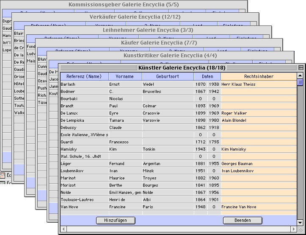306x235 pixels.
Task: Activate the Kommissionsgeber Galerie Encyclia window title
Action: pyautogui.click(x=124, y=5)
